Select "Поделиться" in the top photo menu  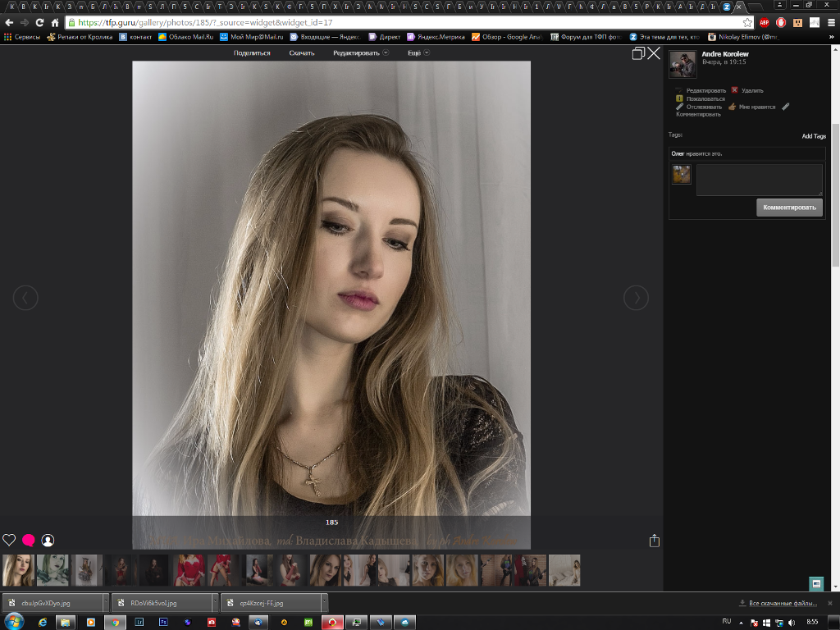tap(252, 53)
